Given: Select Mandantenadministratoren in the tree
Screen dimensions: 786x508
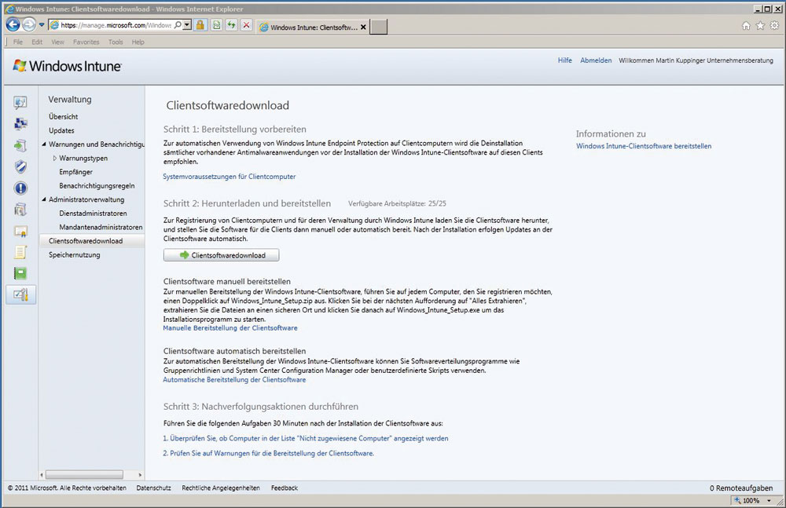Looking at the screenshot, I should [101, 228].
